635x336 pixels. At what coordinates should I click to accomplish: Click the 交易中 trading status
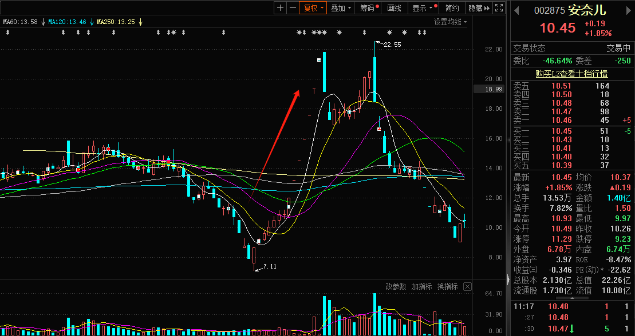[618, 49]
